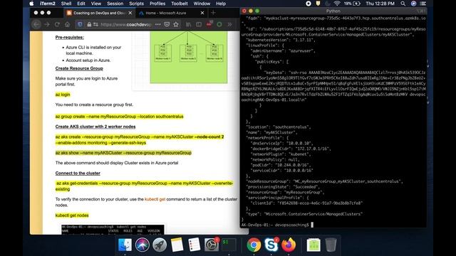
Task: Open the battery status menu
Action: [x=352, y=4]
